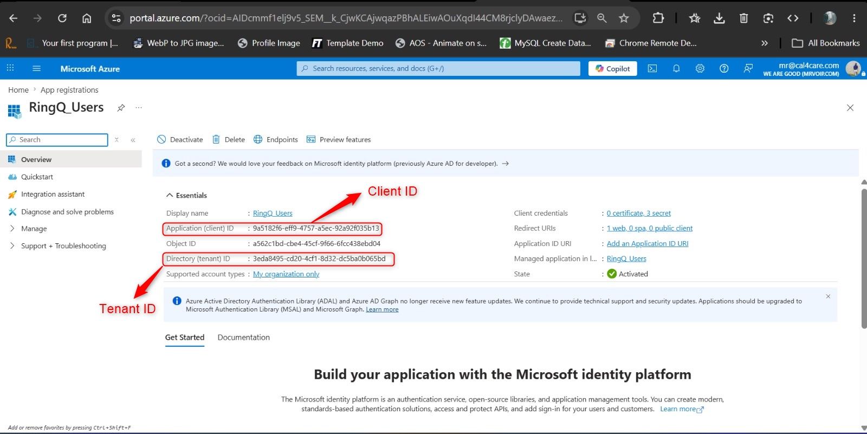Open the 0 certificate, 3 secret link
The height and width of the screenshot is (434, 867).
[x=639, y=213]
